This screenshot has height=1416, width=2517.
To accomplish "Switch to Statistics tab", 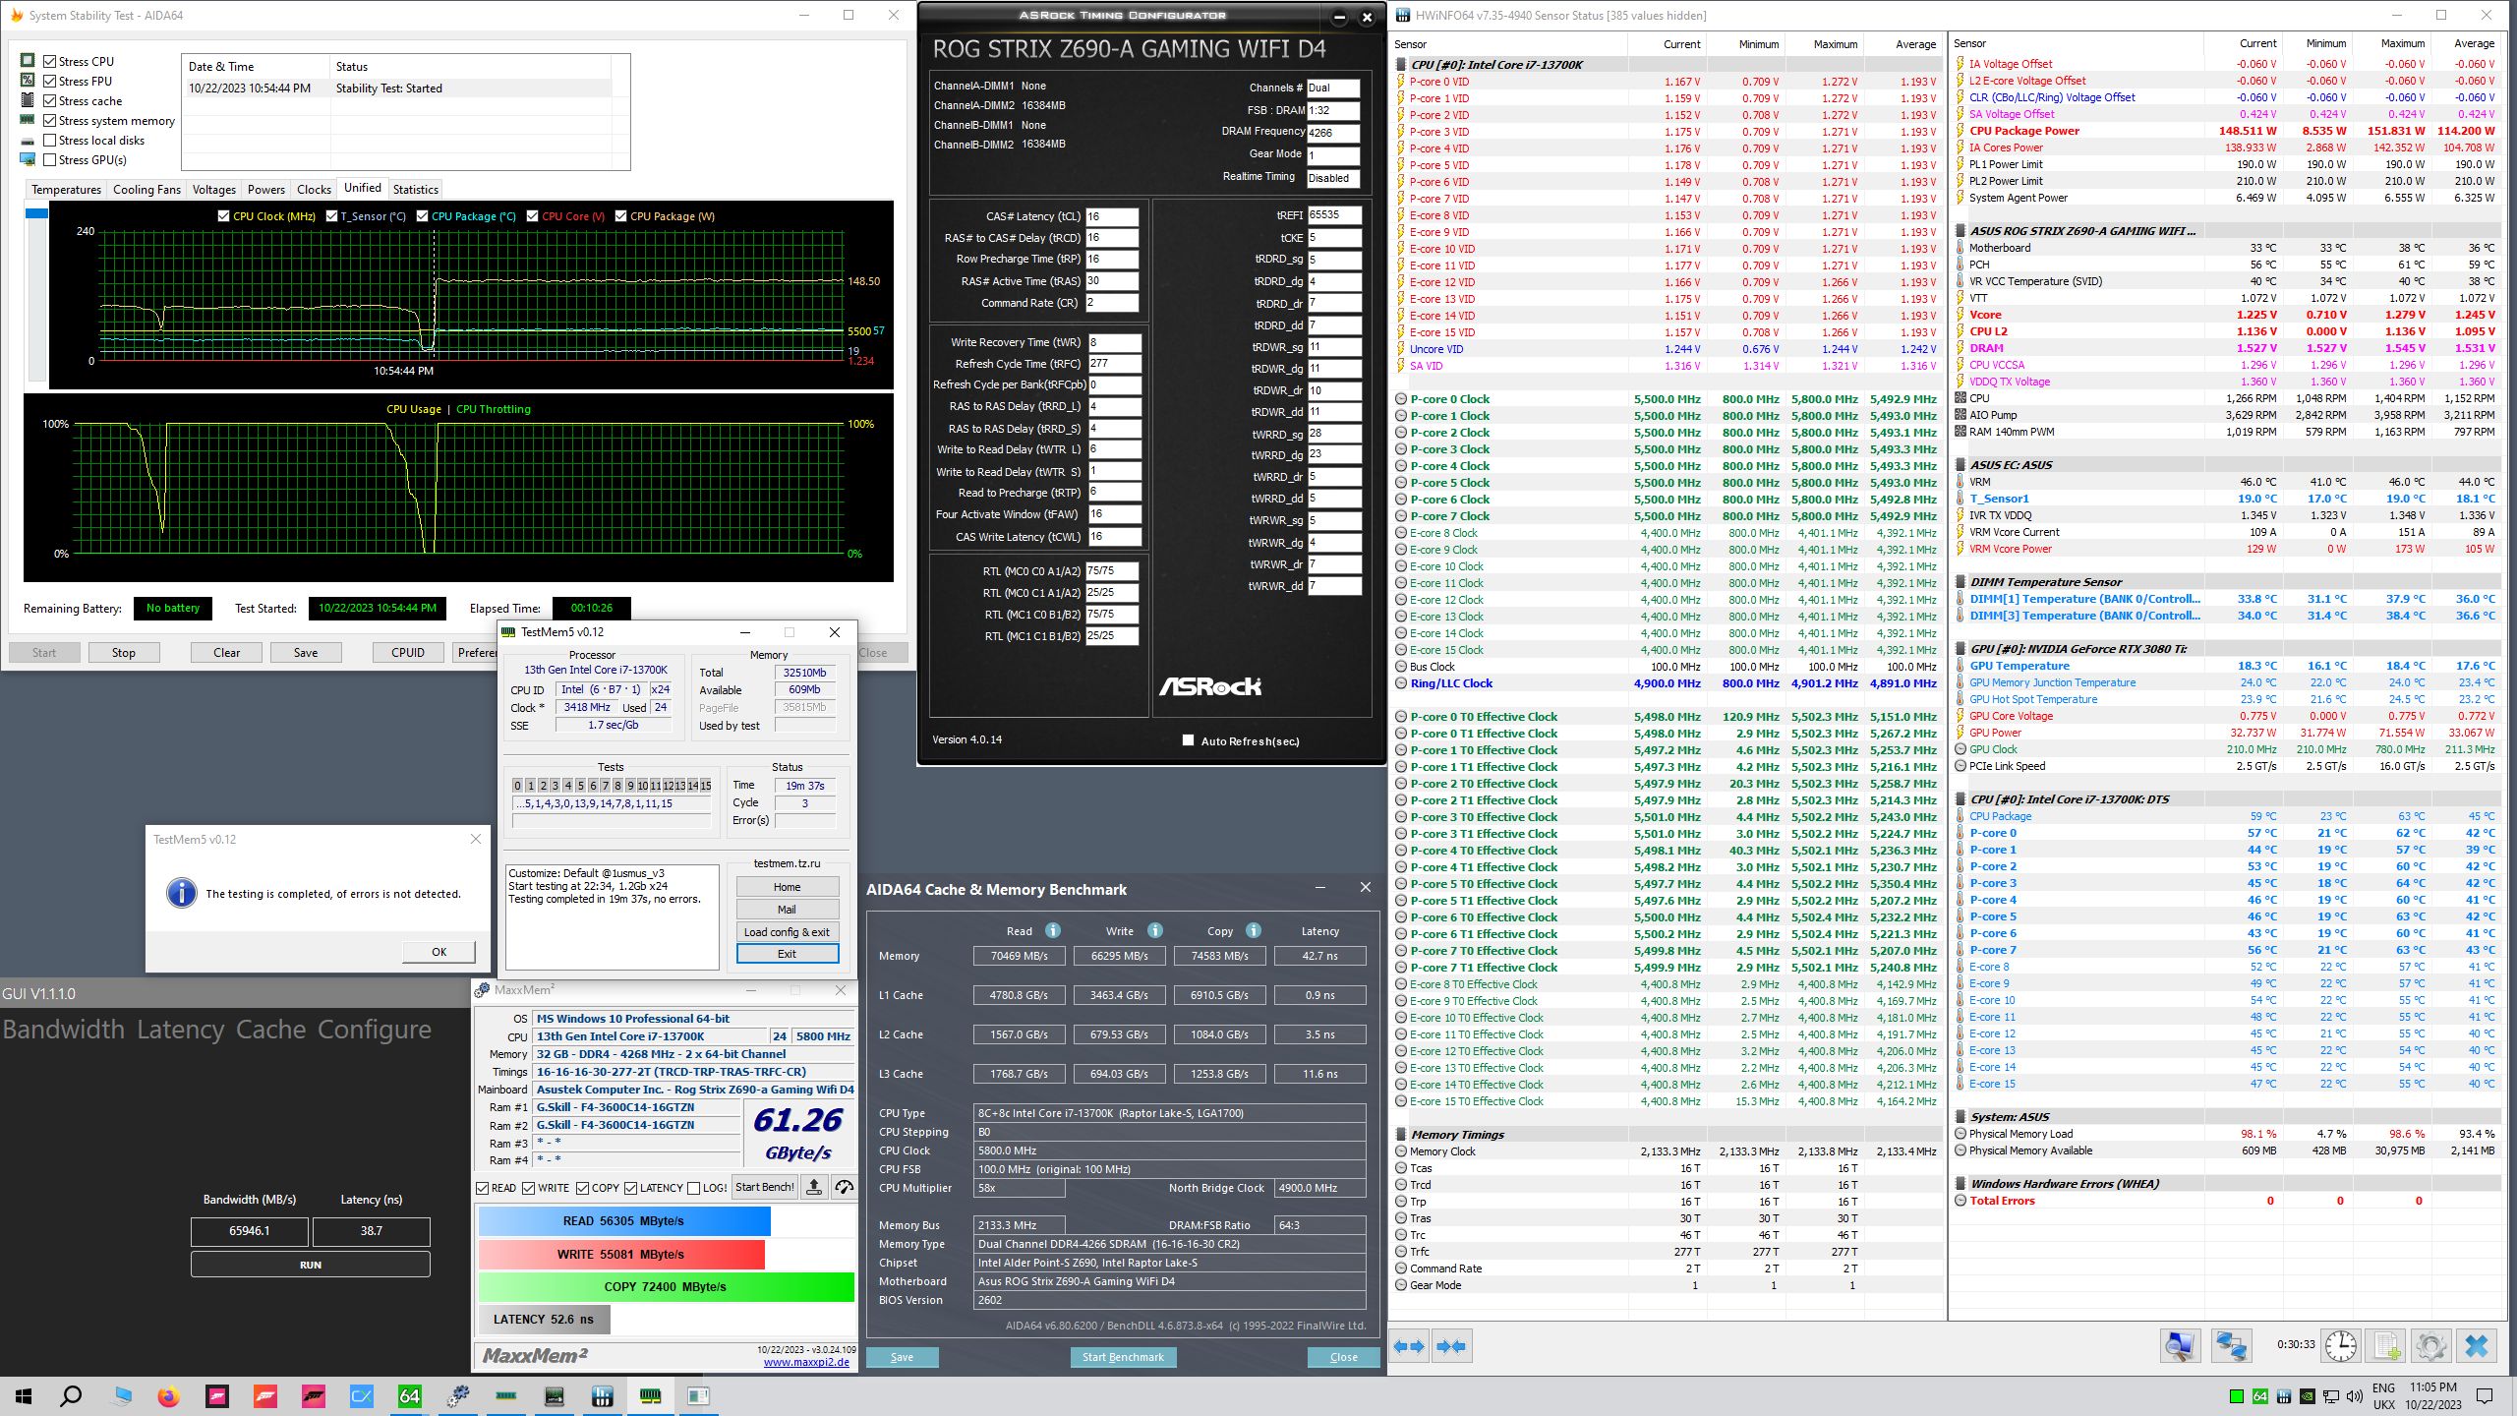I will pyautogui.click(x=415, y=189).
